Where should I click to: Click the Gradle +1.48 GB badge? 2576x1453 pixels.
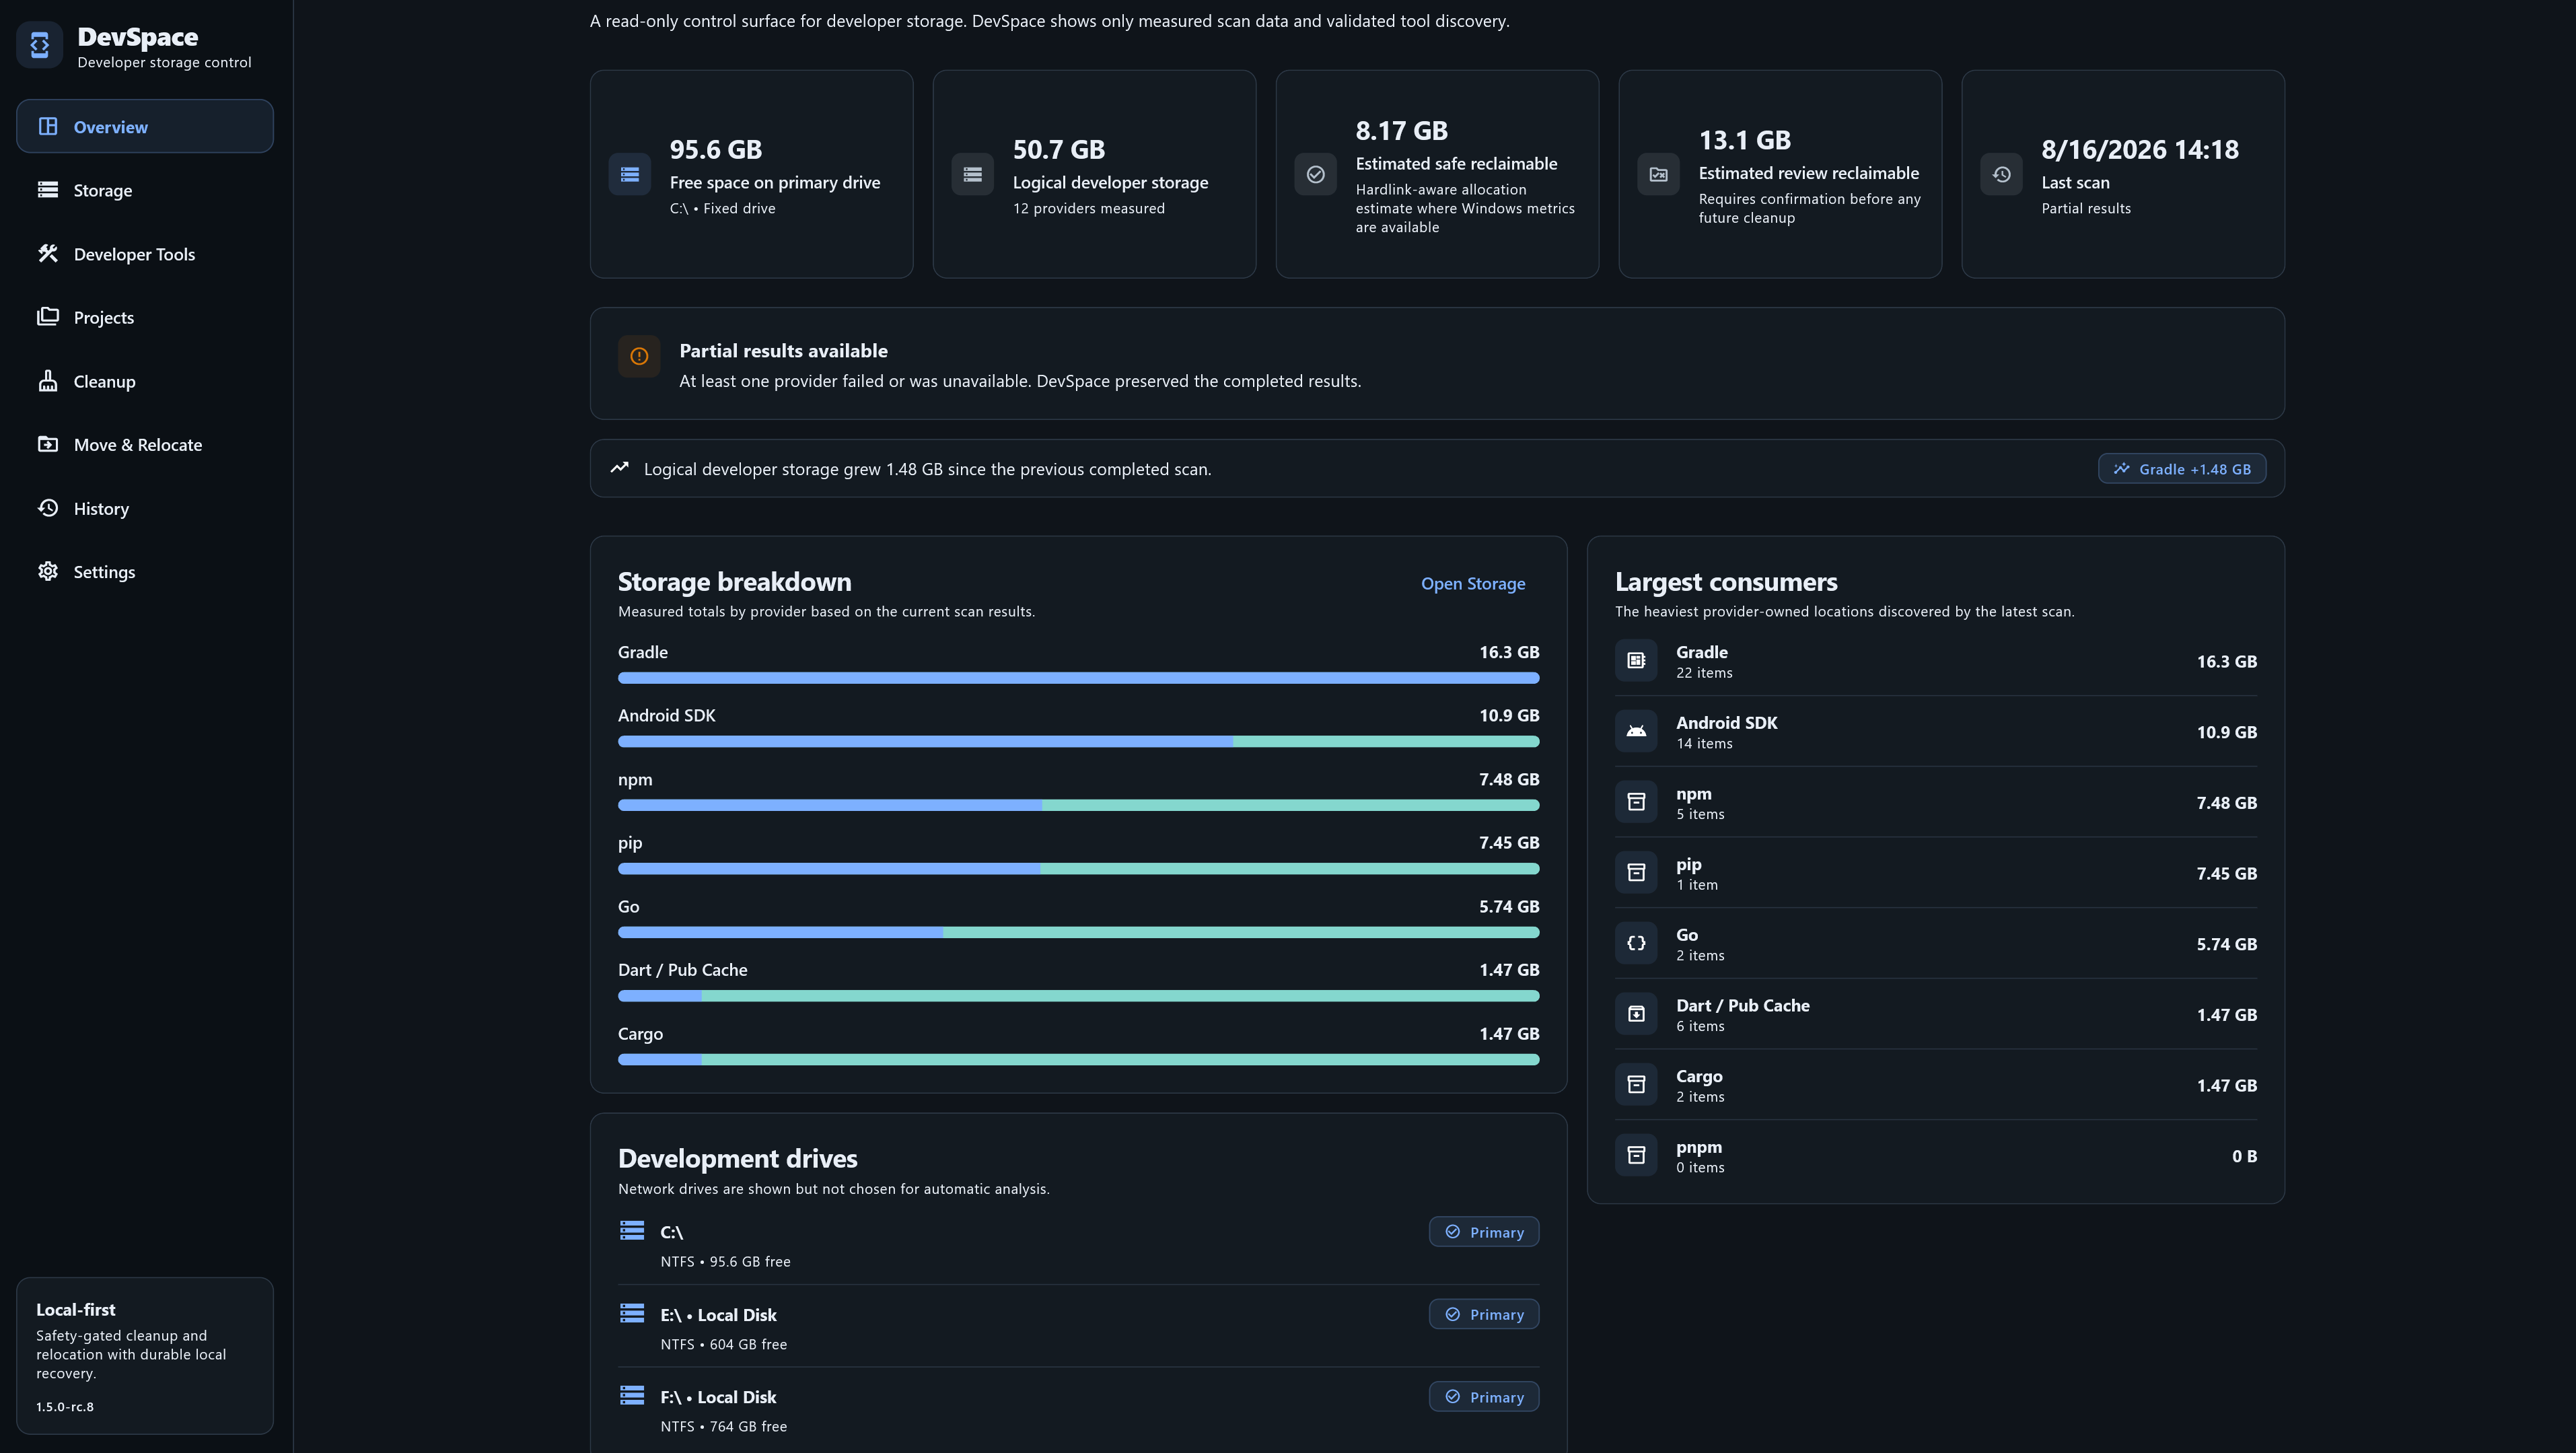point(2182,469)
